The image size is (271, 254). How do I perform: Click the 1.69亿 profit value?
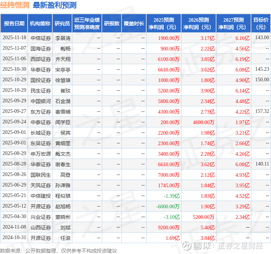click(x=173, y=238)
